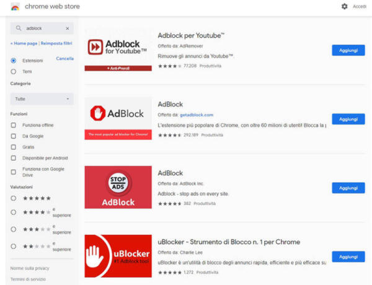Enable the Funziona offline checkbox
Viewport: 372px width, 285px height.
pos(14,125)
